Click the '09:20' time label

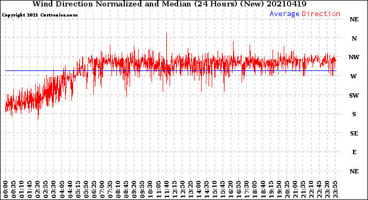click(134, 189)
